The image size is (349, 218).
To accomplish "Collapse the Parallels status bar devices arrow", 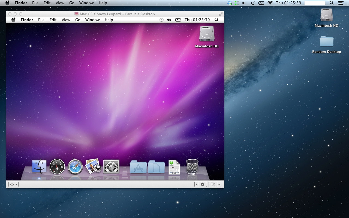I will [196, 184].
